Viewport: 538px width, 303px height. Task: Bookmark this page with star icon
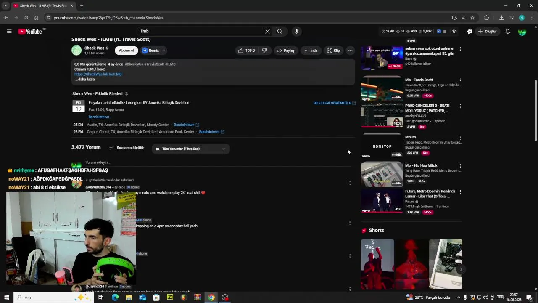tap(472, 18)
